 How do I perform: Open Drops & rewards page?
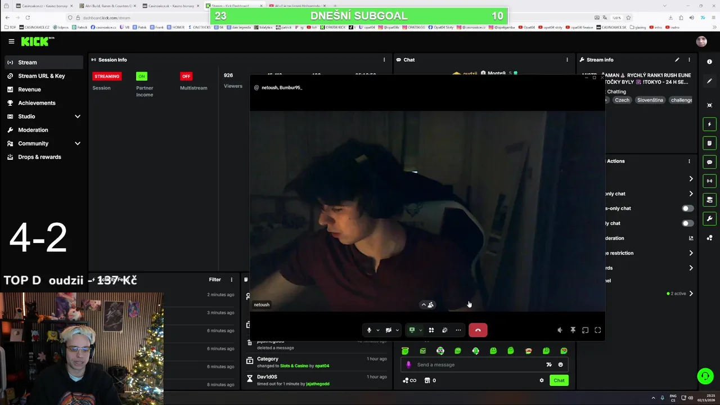coord(44,157)
